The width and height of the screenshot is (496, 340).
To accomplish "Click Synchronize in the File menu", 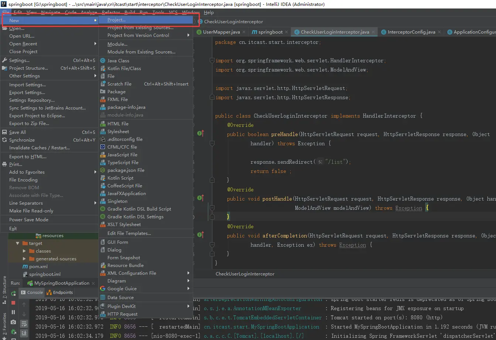I will 49,140.
